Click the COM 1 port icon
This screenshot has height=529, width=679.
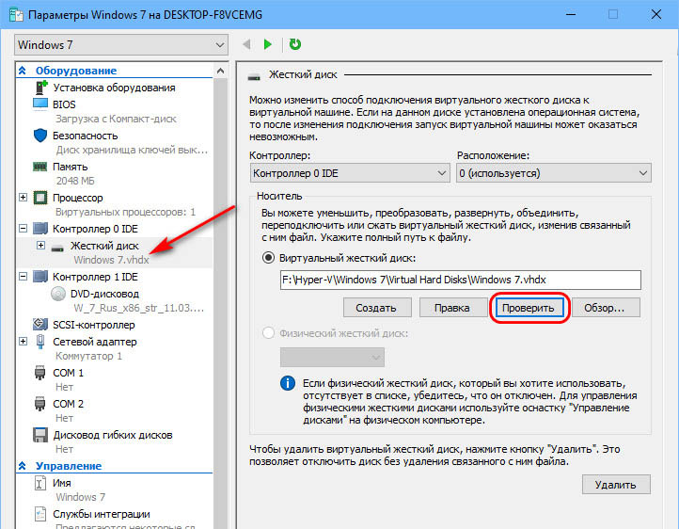39,373
